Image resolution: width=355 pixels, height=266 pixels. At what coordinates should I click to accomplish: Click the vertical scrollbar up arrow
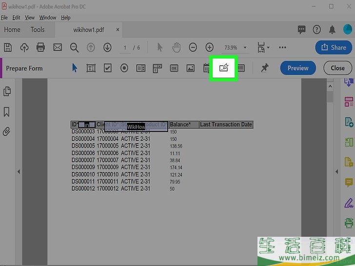(330, 86)
